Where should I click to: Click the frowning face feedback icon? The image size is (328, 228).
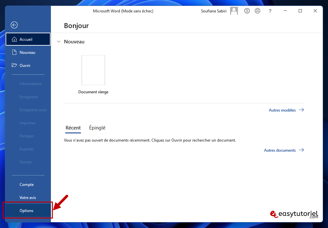[258, 11]
